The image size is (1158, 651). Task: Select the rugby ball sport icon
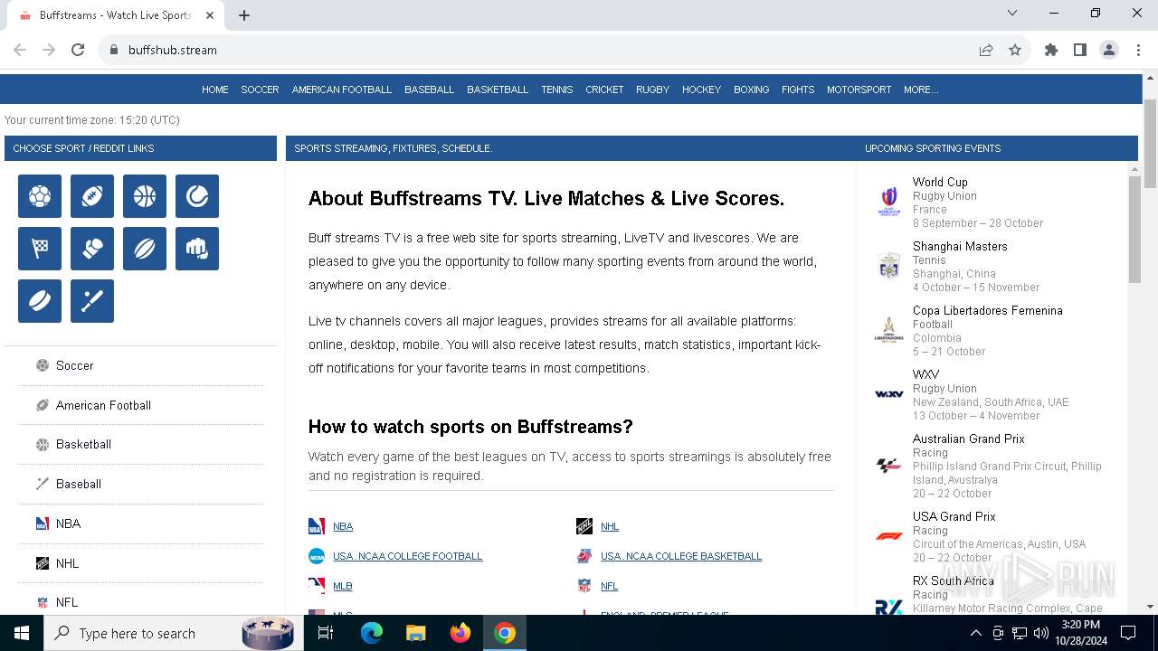[145, 249]
